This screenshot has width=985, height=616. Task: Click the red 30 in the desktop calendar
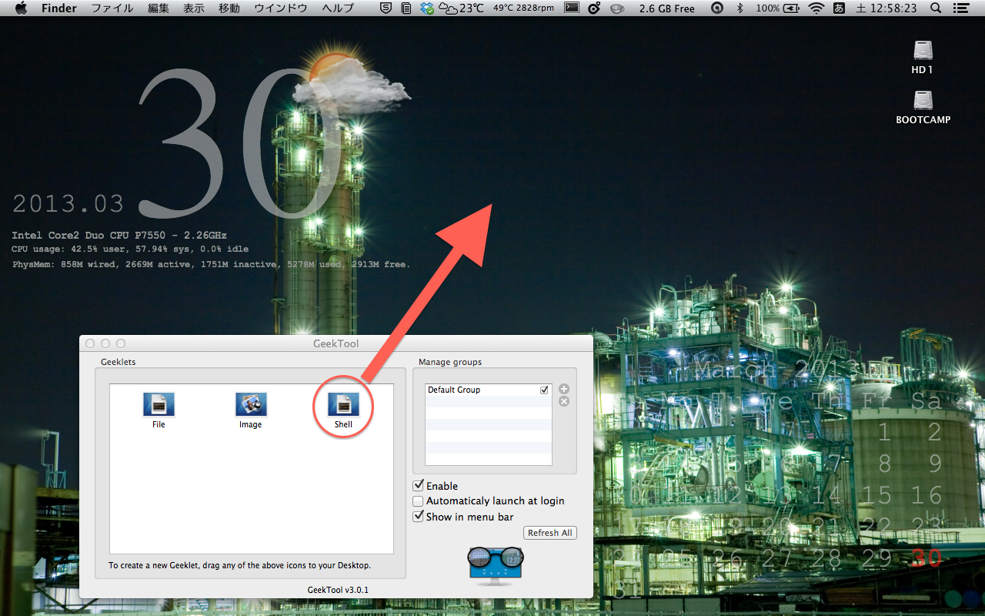pyautogui.click(x=927, y=558)
